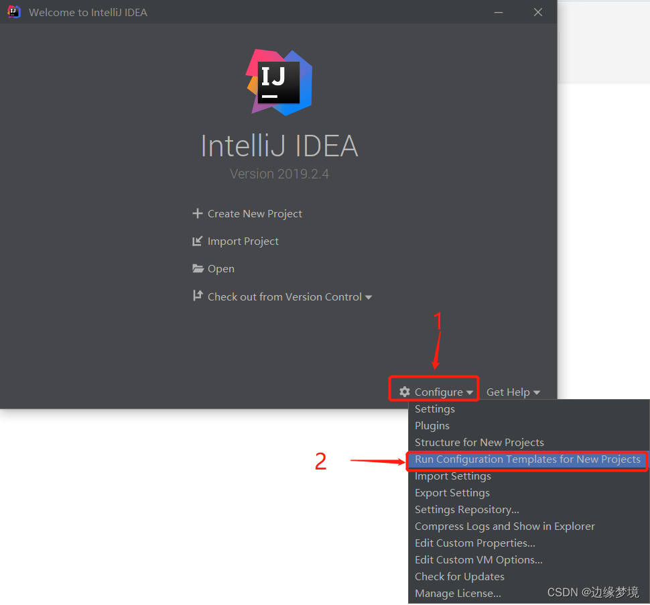Click the import arrow icon beside Import Project

(x=197, y=241)
